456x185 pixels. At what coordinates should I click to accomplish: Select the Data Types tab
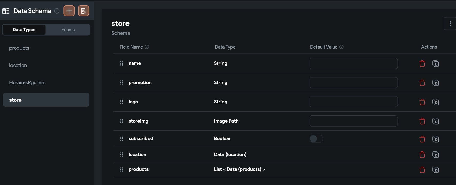click(24, 30)
